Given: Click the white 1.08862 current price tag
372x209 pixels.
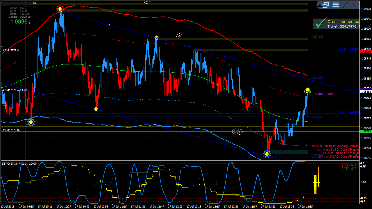Looking at the screenshot, I should pos(366,91).
